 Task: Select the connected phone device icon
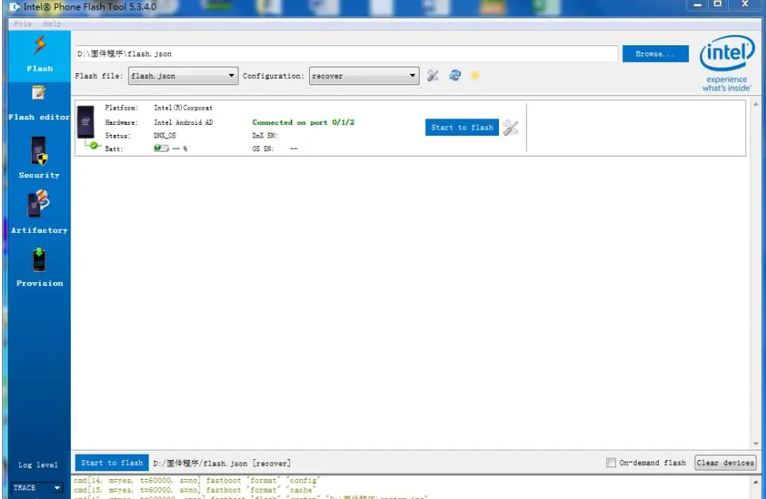click(86, 122)
